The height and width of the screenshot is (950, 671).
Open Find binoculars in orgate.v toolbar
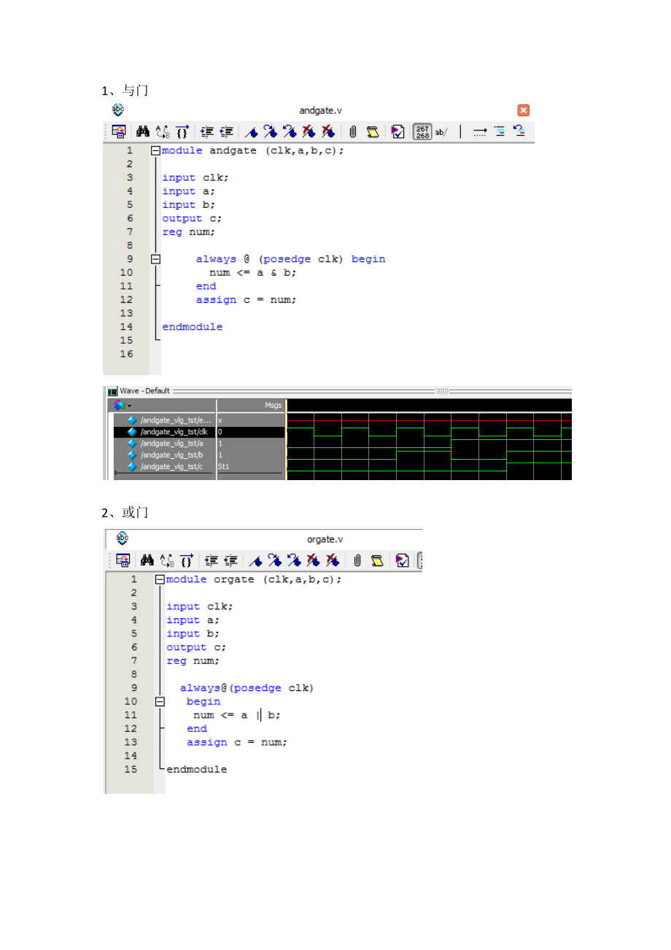coord(147,560)
